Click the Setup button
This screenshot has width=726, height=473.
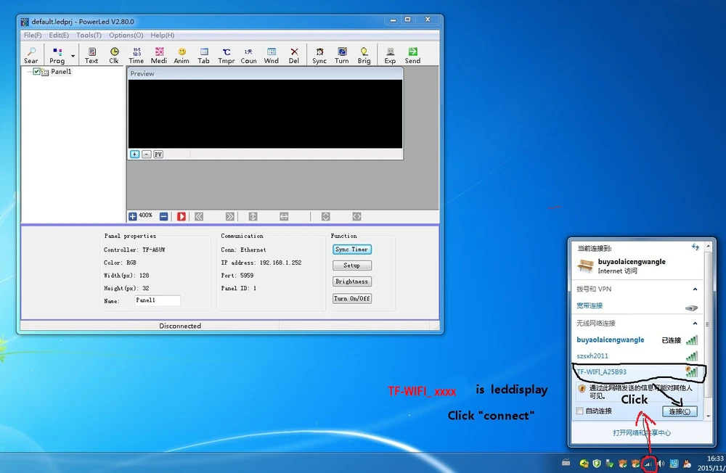click(352, 266)
